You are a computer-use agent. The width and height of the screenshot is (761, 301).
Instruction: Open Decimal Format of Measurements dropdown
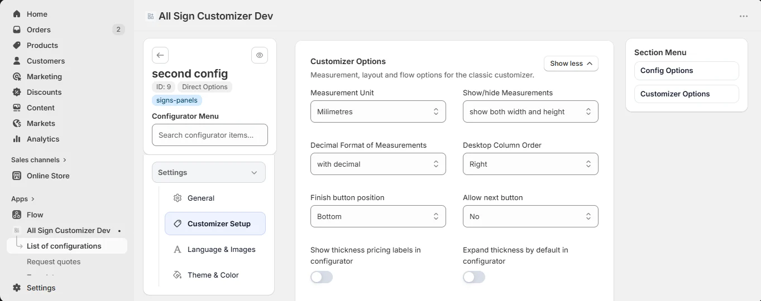[x=378, y=164]
